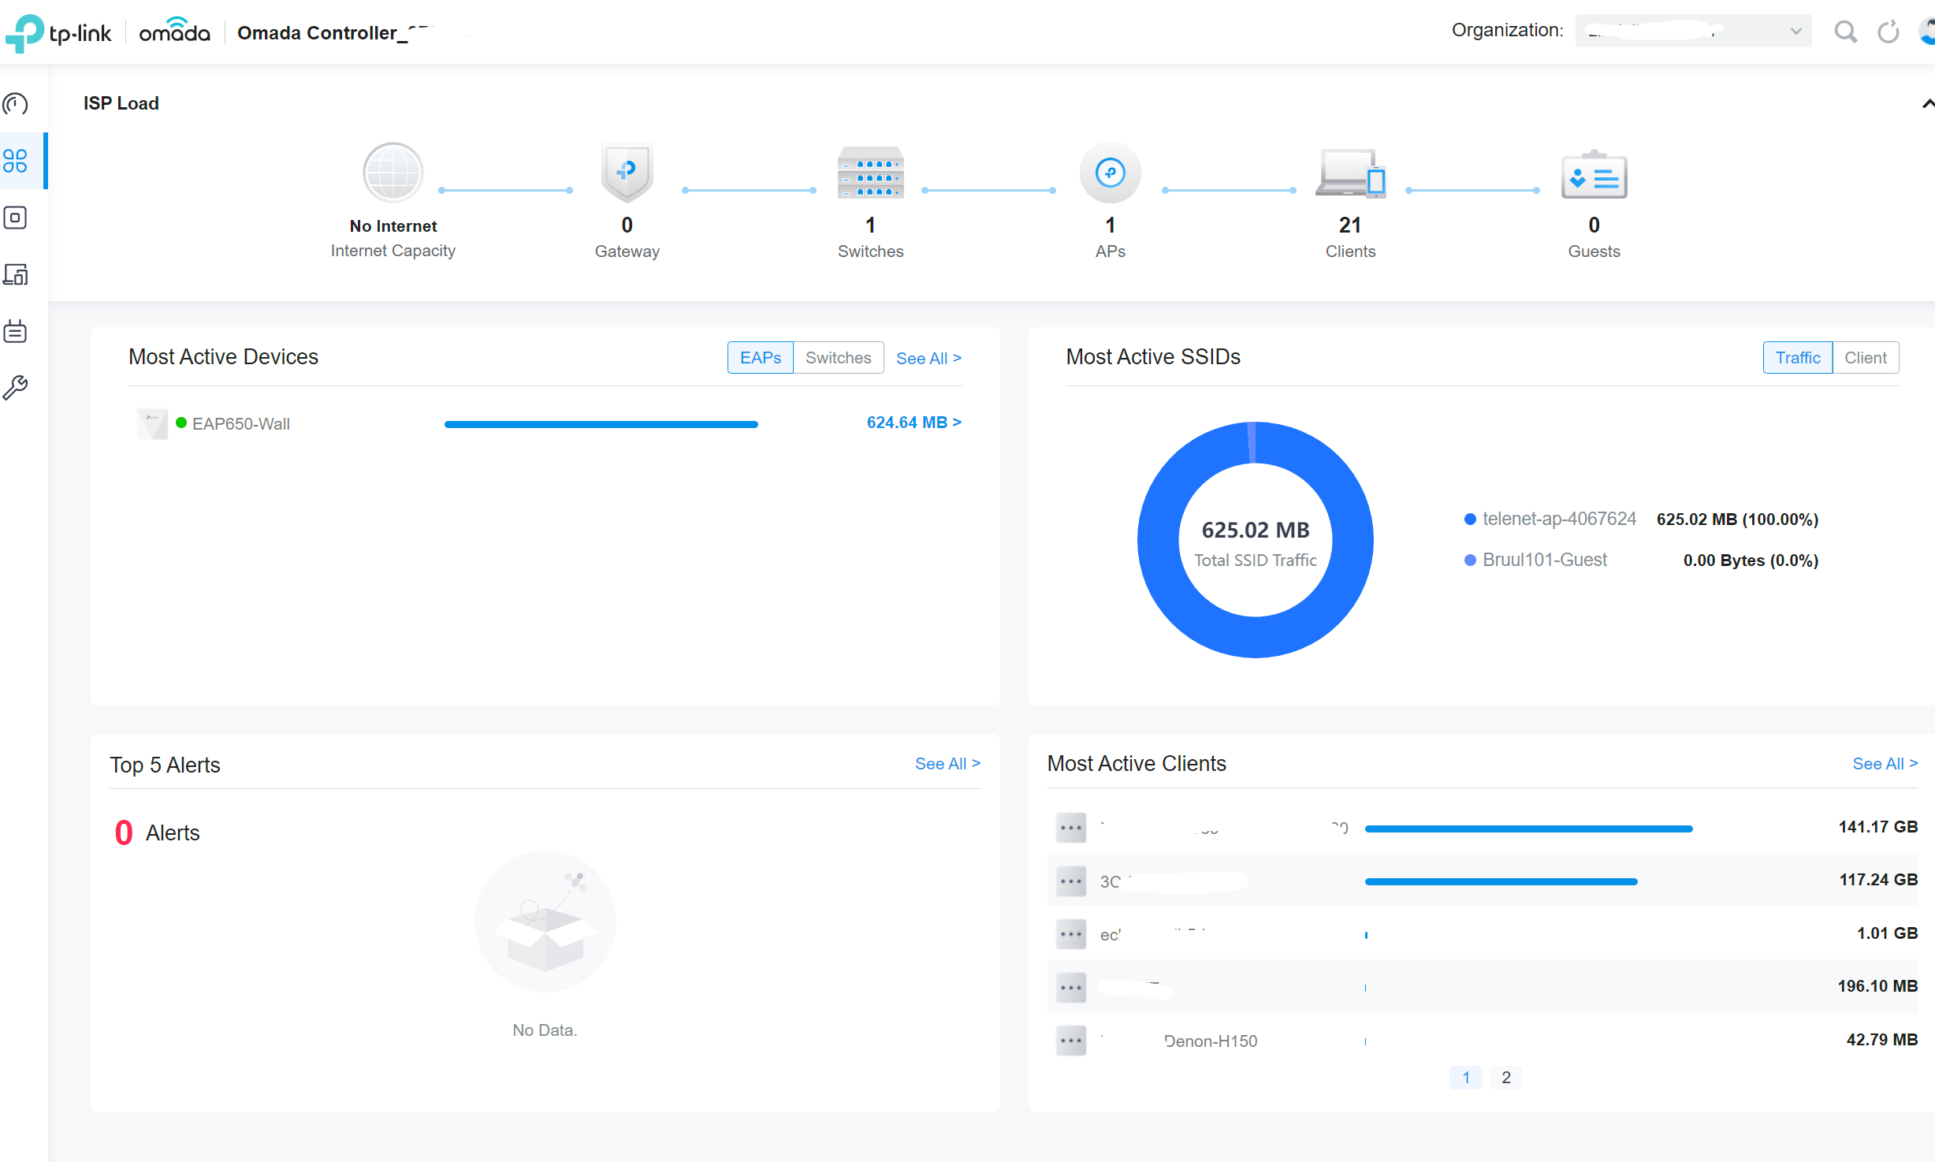The image size is (1935, 1162).
Task: Click the 0 Gateway count
Action: [627, 225]
